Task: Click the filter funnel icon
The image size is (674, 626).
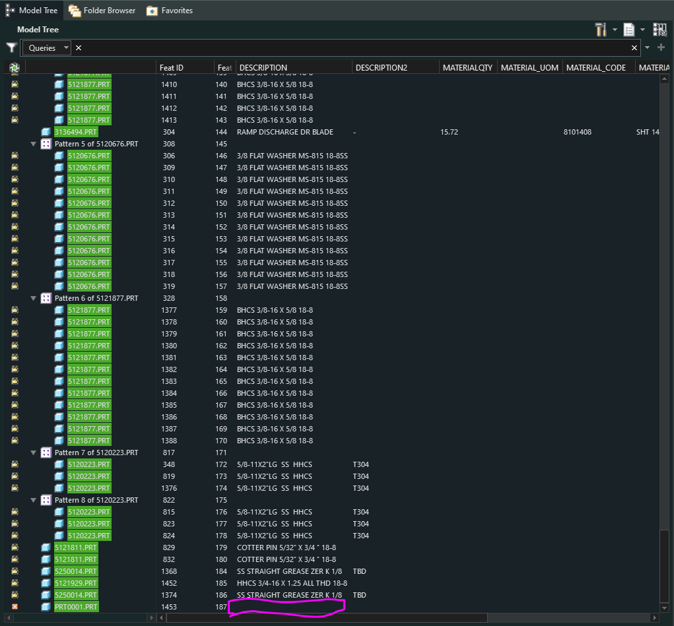Action: 11,48
